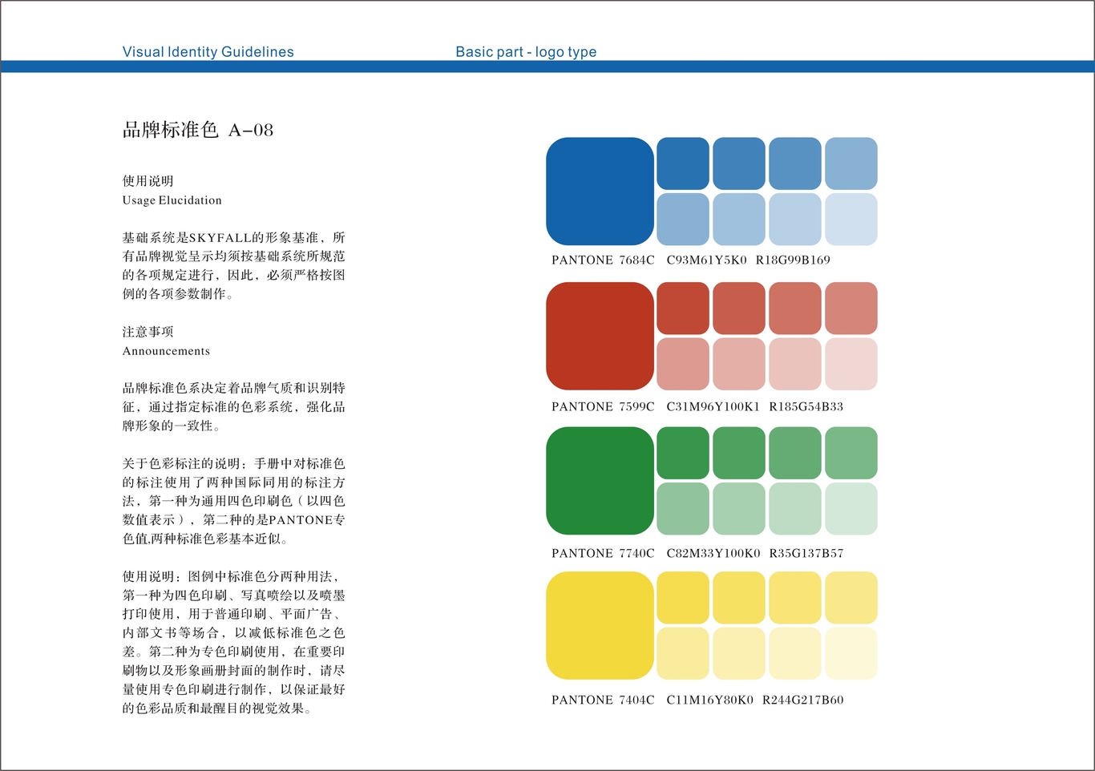Click the title '品牌标准色 A-08'
Screen dimensions: 1095x771
198,130
